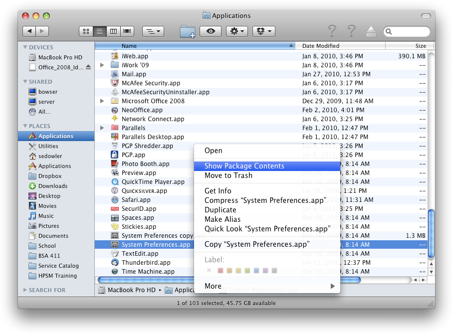Open the Action gear dropdown menu
Viewport: 453px width, 334px height.
click(237, 31)
